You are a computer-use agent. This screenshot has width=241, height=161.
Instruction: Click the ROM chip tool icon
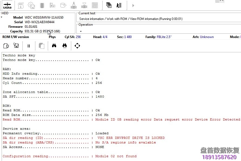coord(42,5)
